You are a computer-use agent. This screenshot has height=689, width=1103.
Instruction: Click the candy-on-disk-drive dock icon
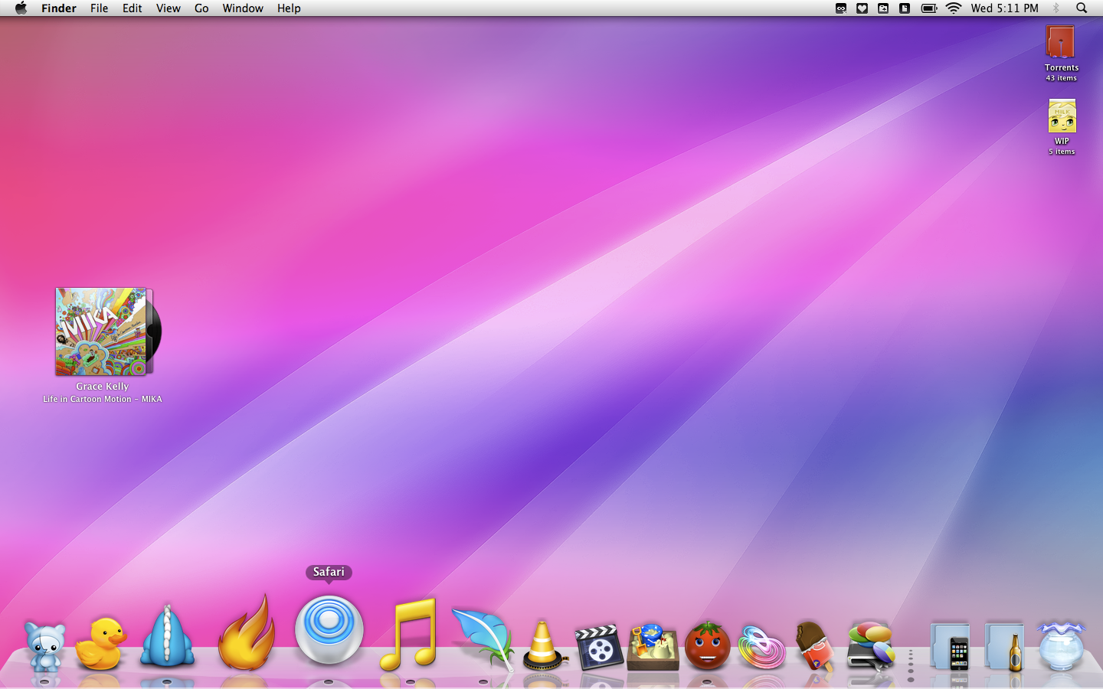pos(870,645)
